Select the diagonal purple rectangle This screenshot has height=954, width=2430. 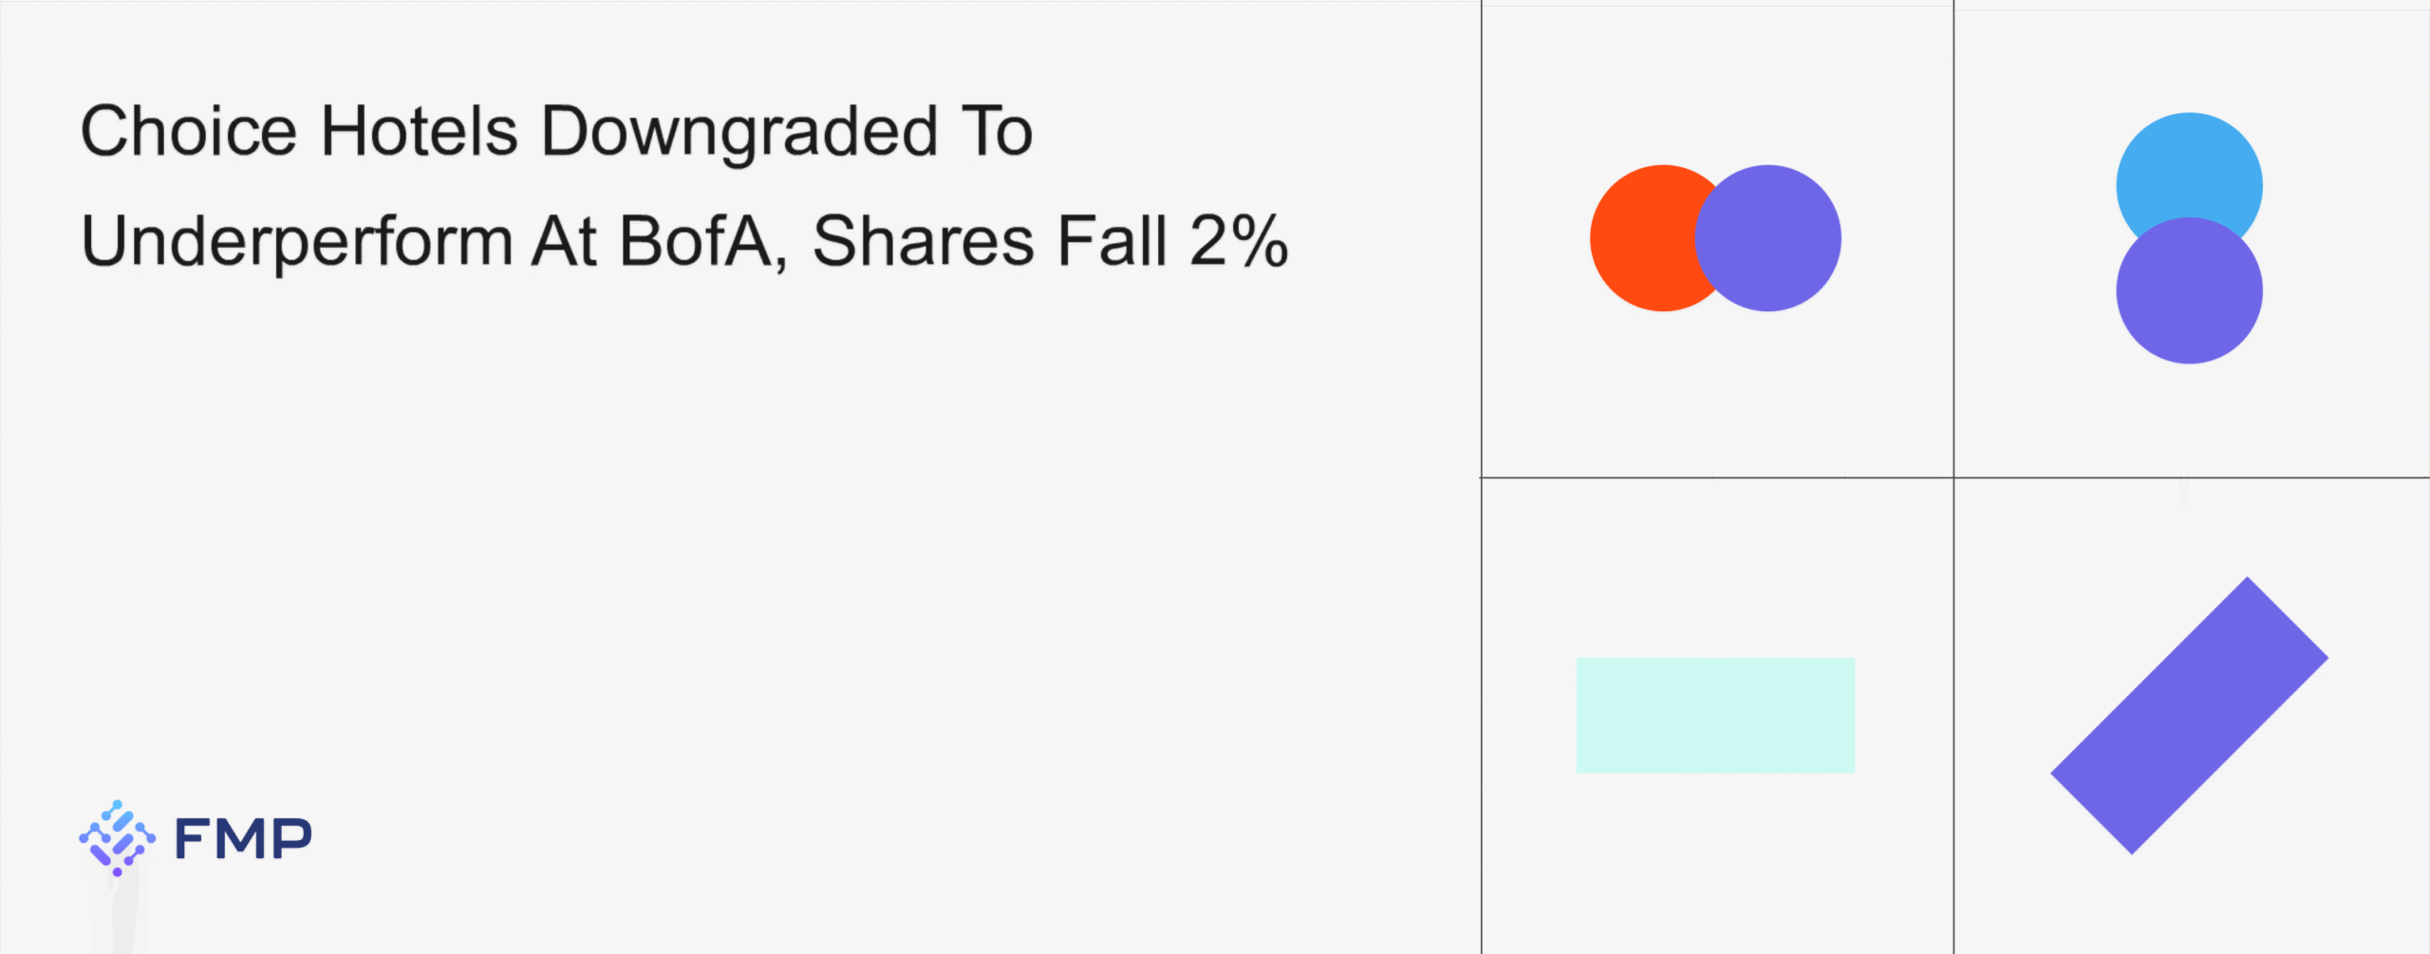coord(2189,715)
